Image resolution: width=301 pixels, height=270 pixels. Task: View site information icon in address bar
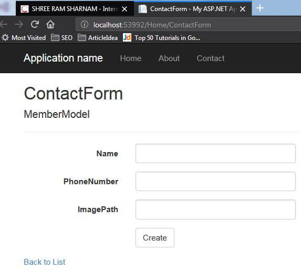click(x=85, y=24)
